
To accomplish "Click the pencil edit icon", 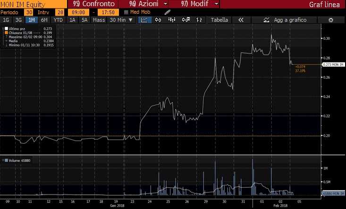I will (167, 12).
